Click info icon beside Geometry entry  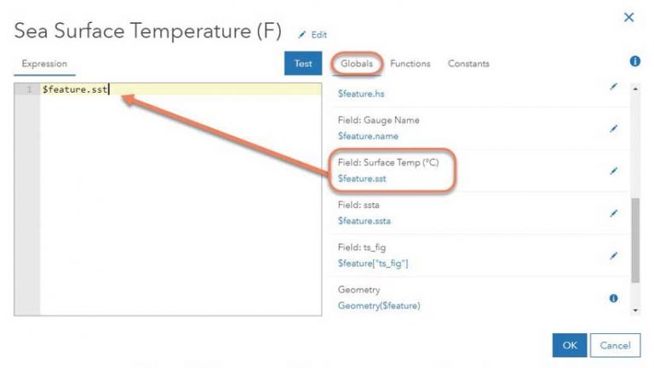[613, 298]
